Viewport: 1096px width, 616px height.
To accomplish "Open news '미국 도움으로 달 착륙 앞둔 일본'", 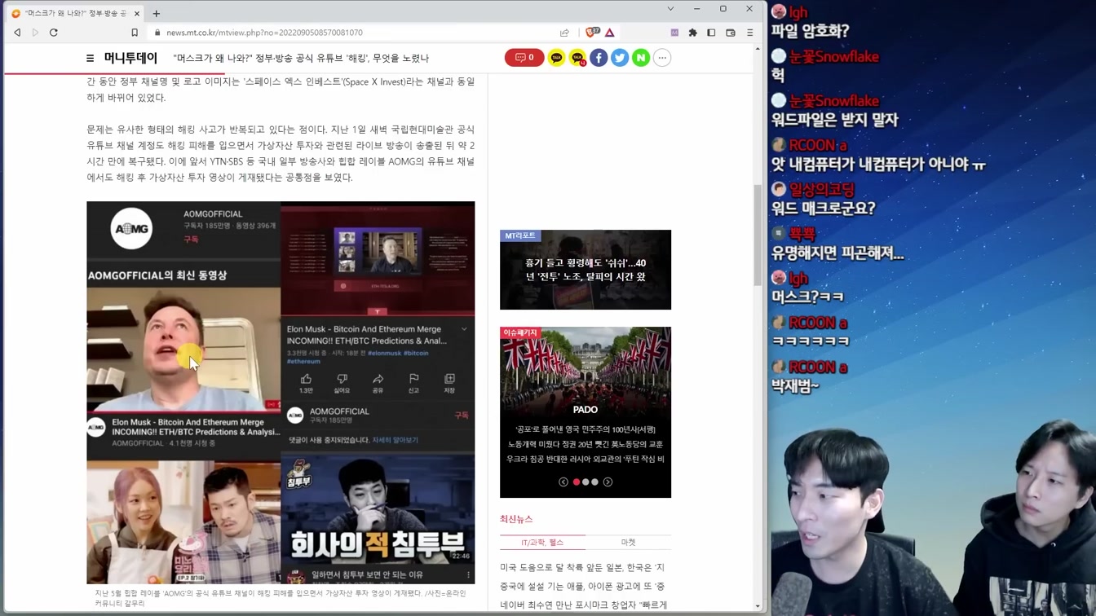I will [x=582, y=568].
